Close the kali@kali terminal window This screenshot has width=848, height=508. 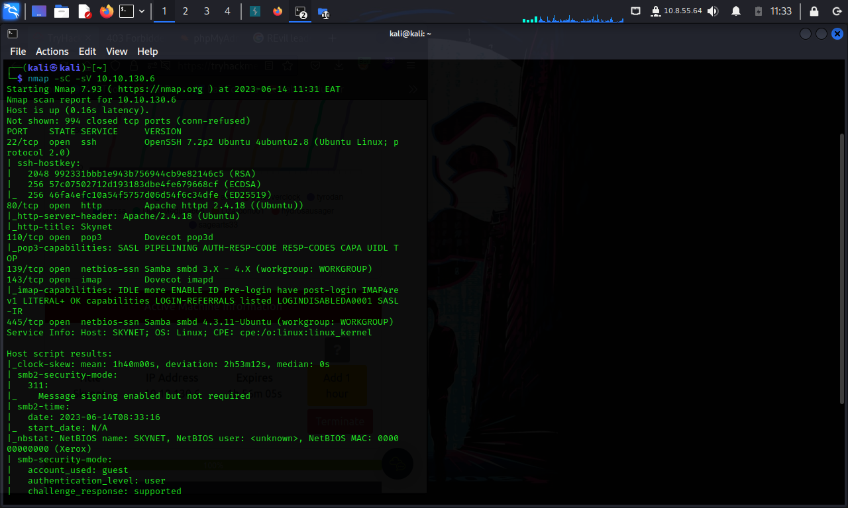837,34
